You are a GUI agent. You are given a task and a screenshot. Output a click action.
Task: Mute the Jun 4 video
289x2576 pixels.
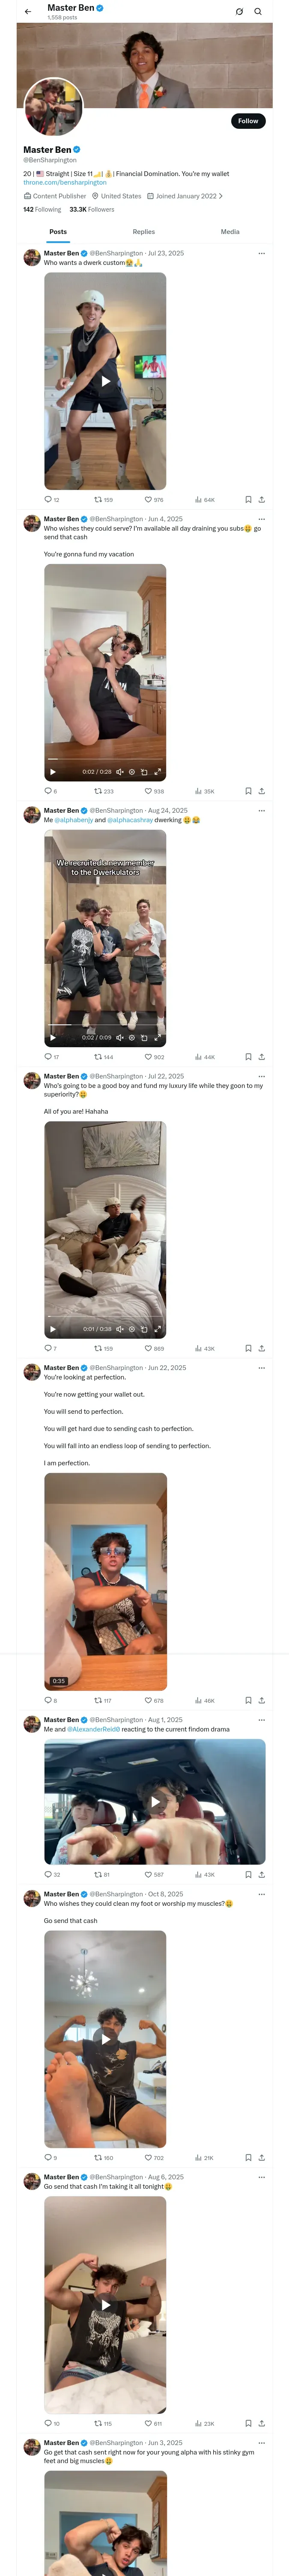(119, 772)
